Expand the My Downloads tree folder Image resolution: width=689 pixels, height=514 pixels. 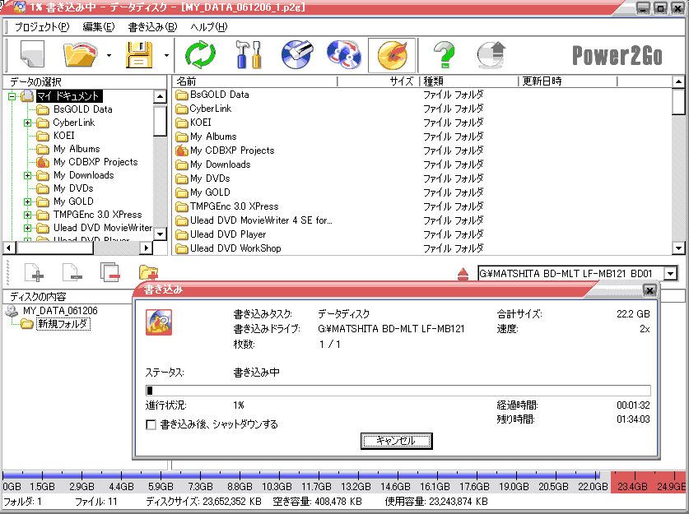click(x=27, y=175)
